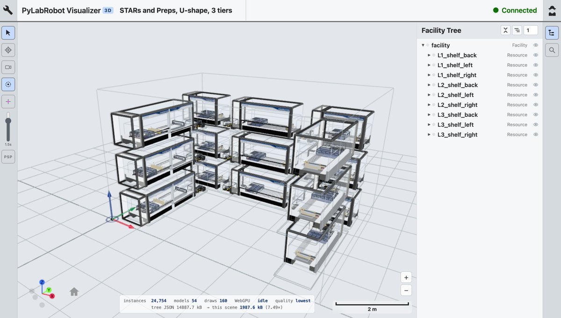The width and height of the screenshot is (561, 318).
Task: Click the models 54 stat
Action: tap(185, 301)
